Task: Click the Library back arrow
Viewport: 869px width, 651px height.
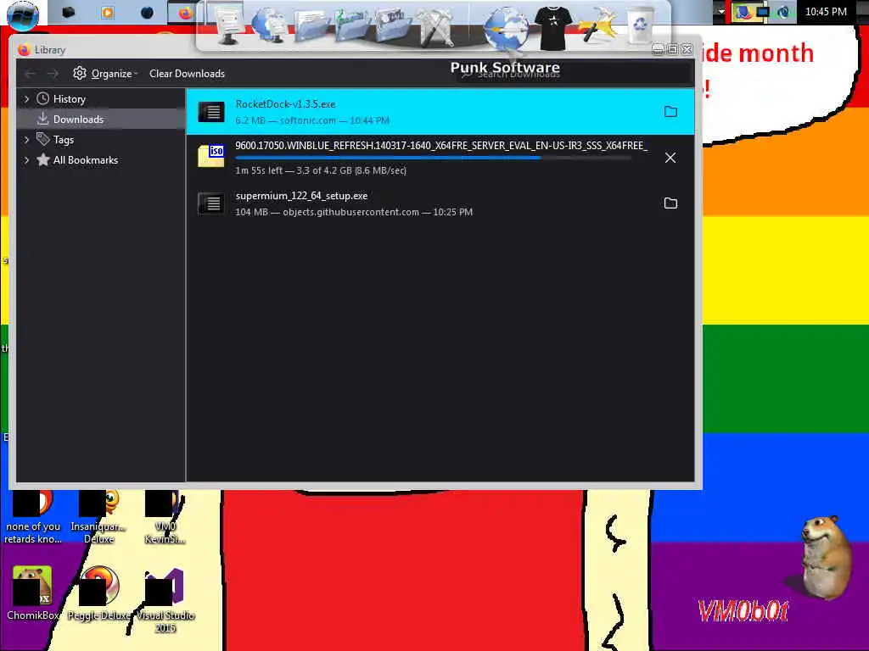Action: coord(31,74)
